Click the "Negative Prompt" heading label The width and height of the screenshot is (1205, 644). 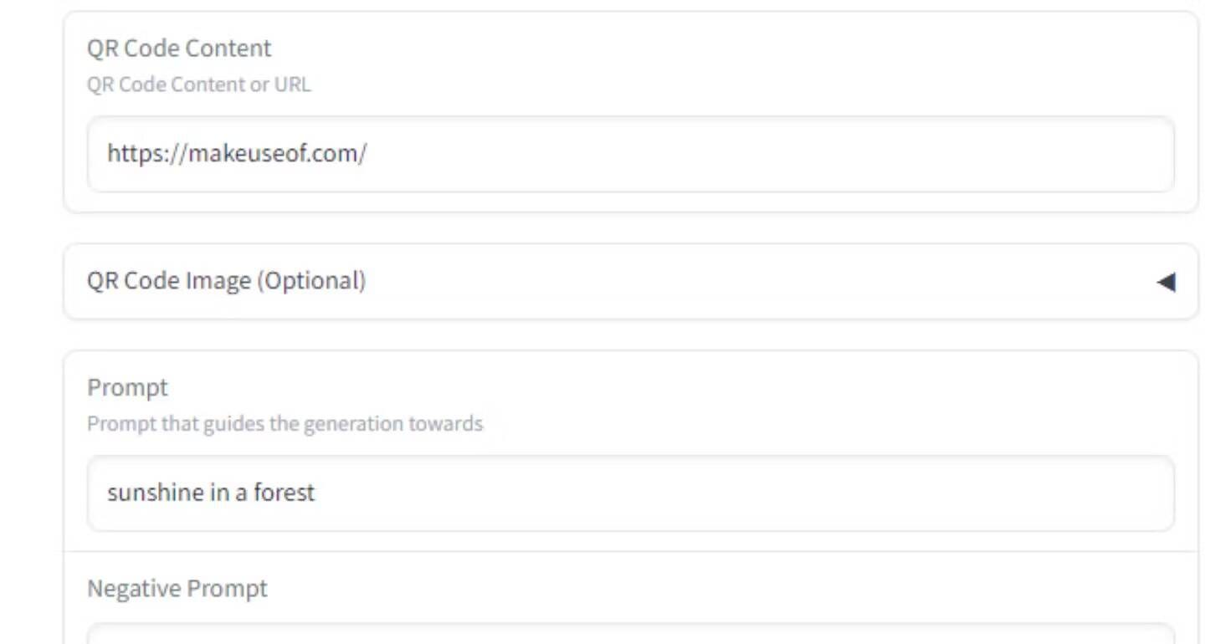click(177, 589)
